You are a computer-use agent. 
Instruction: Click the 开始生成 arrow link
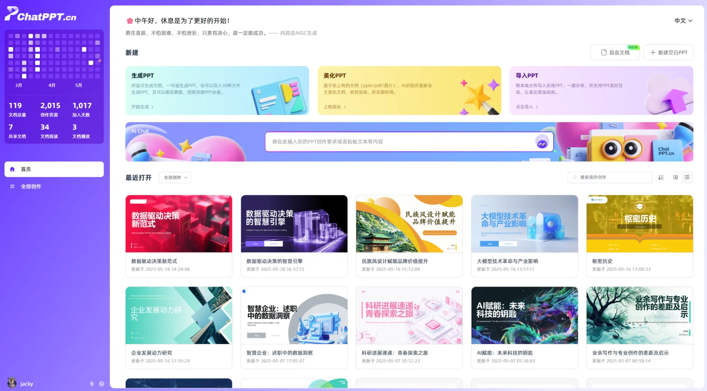142,107
